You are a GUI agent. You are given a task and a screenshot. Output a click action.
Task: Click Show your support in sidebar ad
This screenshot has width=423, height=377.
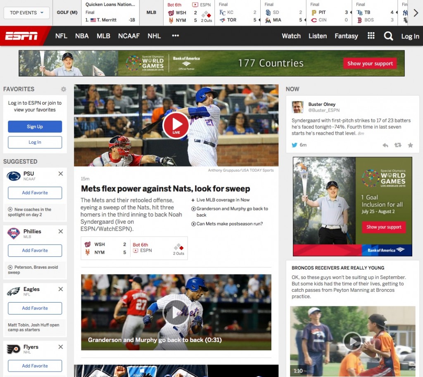click(x=384, y=227)
